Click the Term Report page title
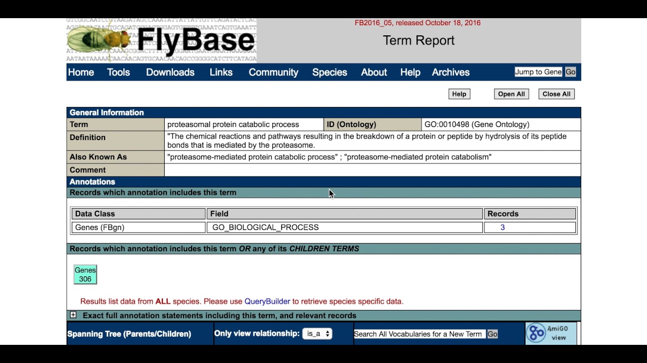 (419, 40)
